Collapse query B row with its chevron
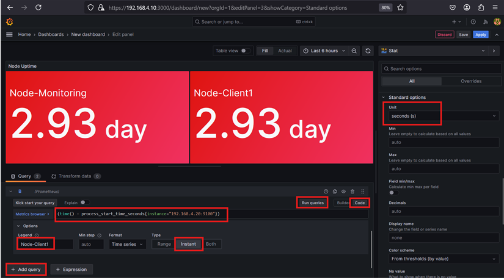This screenshot has width=504, height=280. 10,192
